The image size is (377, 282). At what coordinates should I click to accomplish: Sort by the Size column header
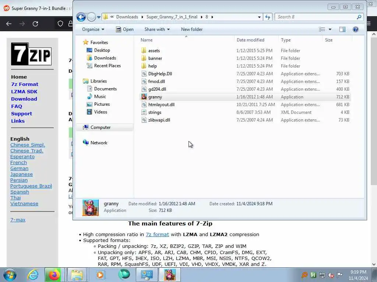click(x=329, y=40)
